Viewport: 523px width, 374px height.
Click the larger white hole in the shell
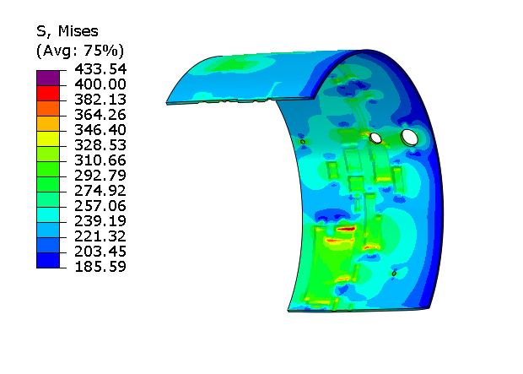tap(411, 137)
